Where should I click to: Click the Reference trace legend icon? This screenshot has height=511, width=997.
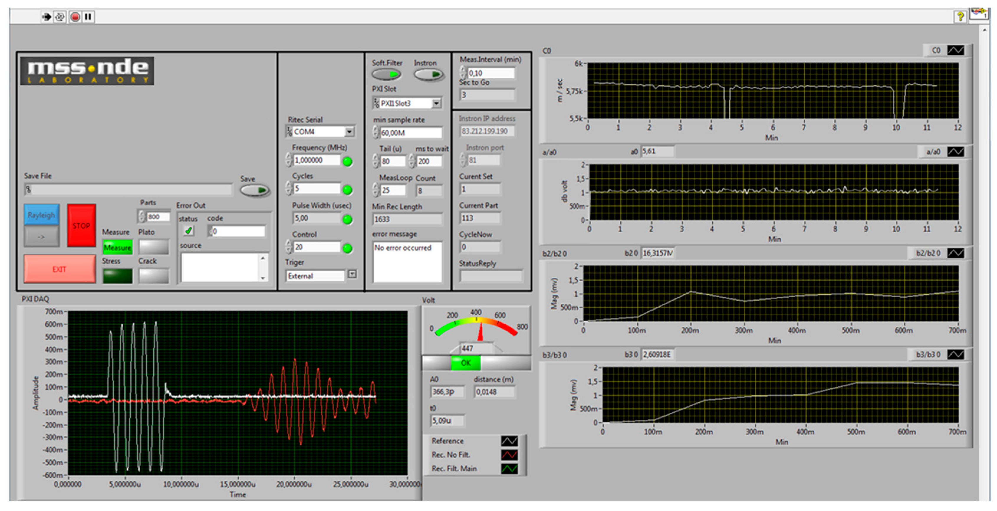click(x=509, y=441)
